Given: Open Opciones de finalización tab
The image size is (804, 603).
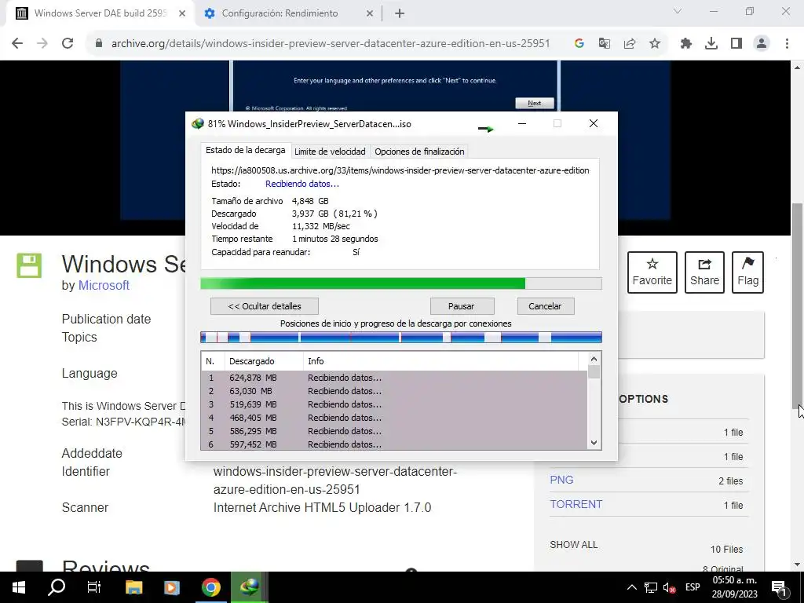Looking at the screenshot, I should [x=419, y=152].
